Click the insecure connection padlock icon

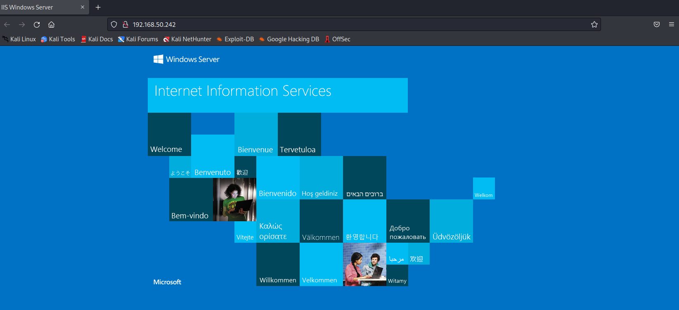pos(125,25)
